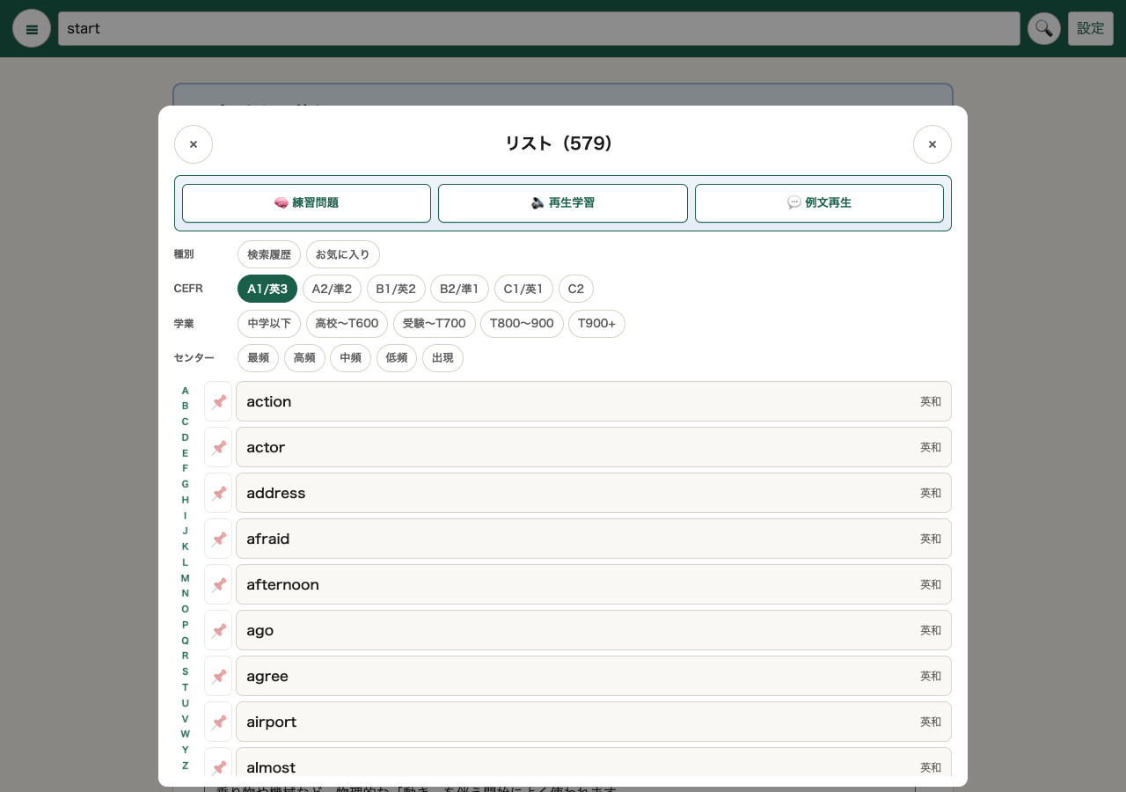The height and width of the screenshot is (792, 1126).
Task: Click the magnifying glass search icon
Action: click(x=1043, y=28)
